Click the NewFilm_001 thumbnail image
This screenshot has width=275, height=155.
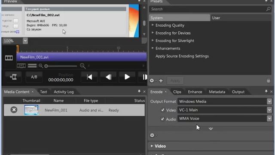[31, 110]
